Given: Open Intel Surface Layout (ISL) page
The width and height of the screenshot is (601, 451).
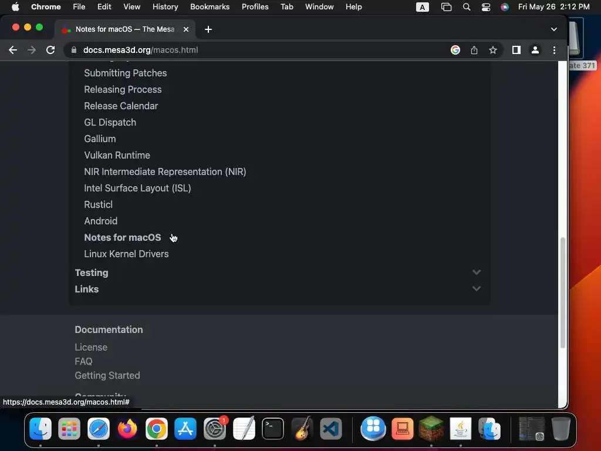Looking at the screenshot, I should (137, 189).
